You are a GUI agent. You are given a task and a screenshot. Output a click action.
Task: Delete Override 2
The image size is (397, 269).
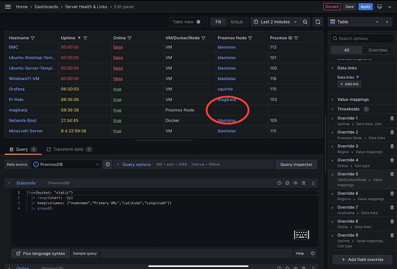click(392, 132)
